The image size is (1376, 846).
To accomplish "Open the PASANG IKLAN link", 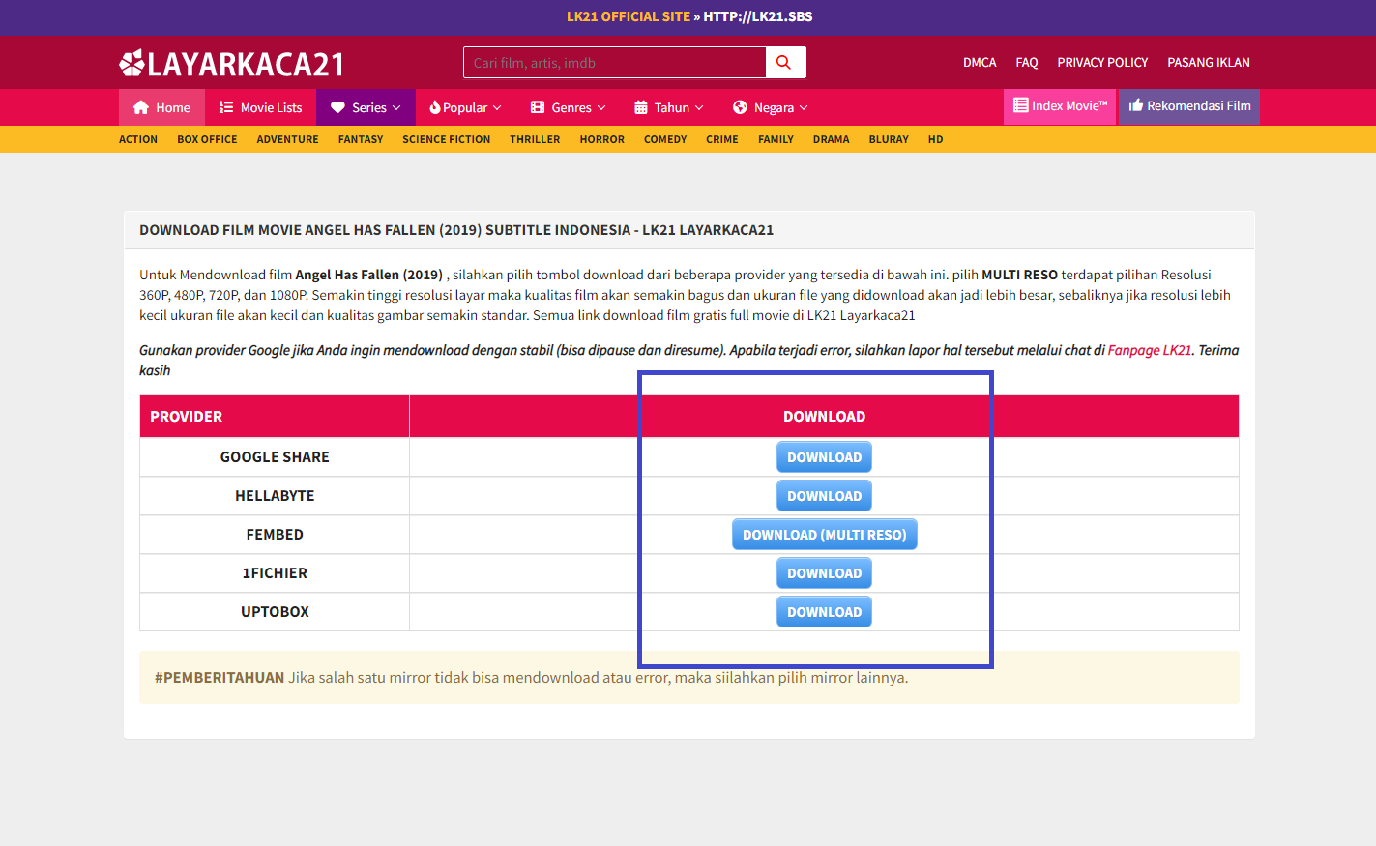I will coord(1209,62).
